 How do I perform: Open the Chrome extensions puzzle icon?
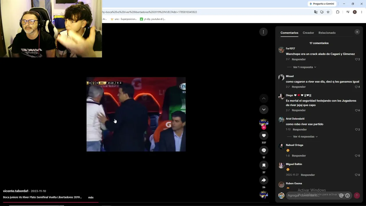338,12
